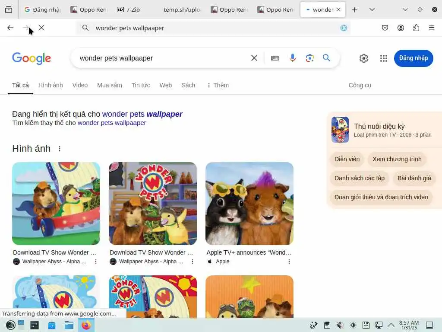Toggle the muted volume tray icon
This screenshot has width=442, height=332.
pyautogui.click(x=340, y=325)
